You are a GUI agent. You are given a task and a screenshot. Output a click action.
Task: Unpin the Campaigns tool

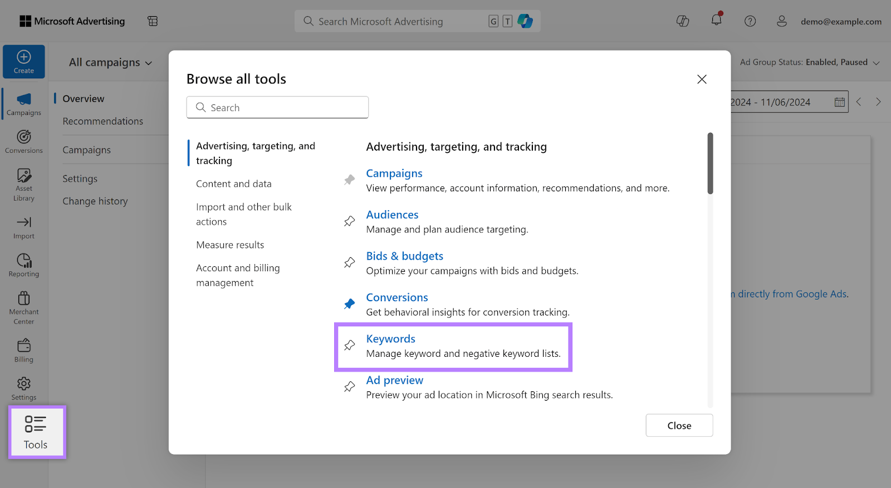349,180
